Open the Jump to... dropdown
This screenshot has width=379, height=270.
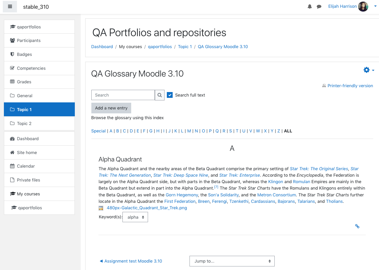click(x=232, y=261)
